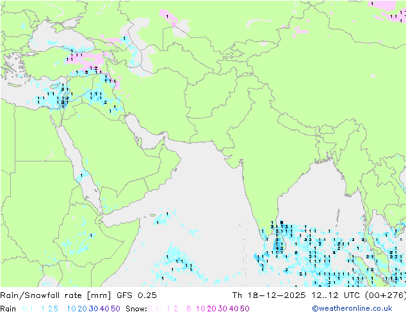Select snow legend color value 5
This screenshot has width=406, height=314.
(189, 309)
